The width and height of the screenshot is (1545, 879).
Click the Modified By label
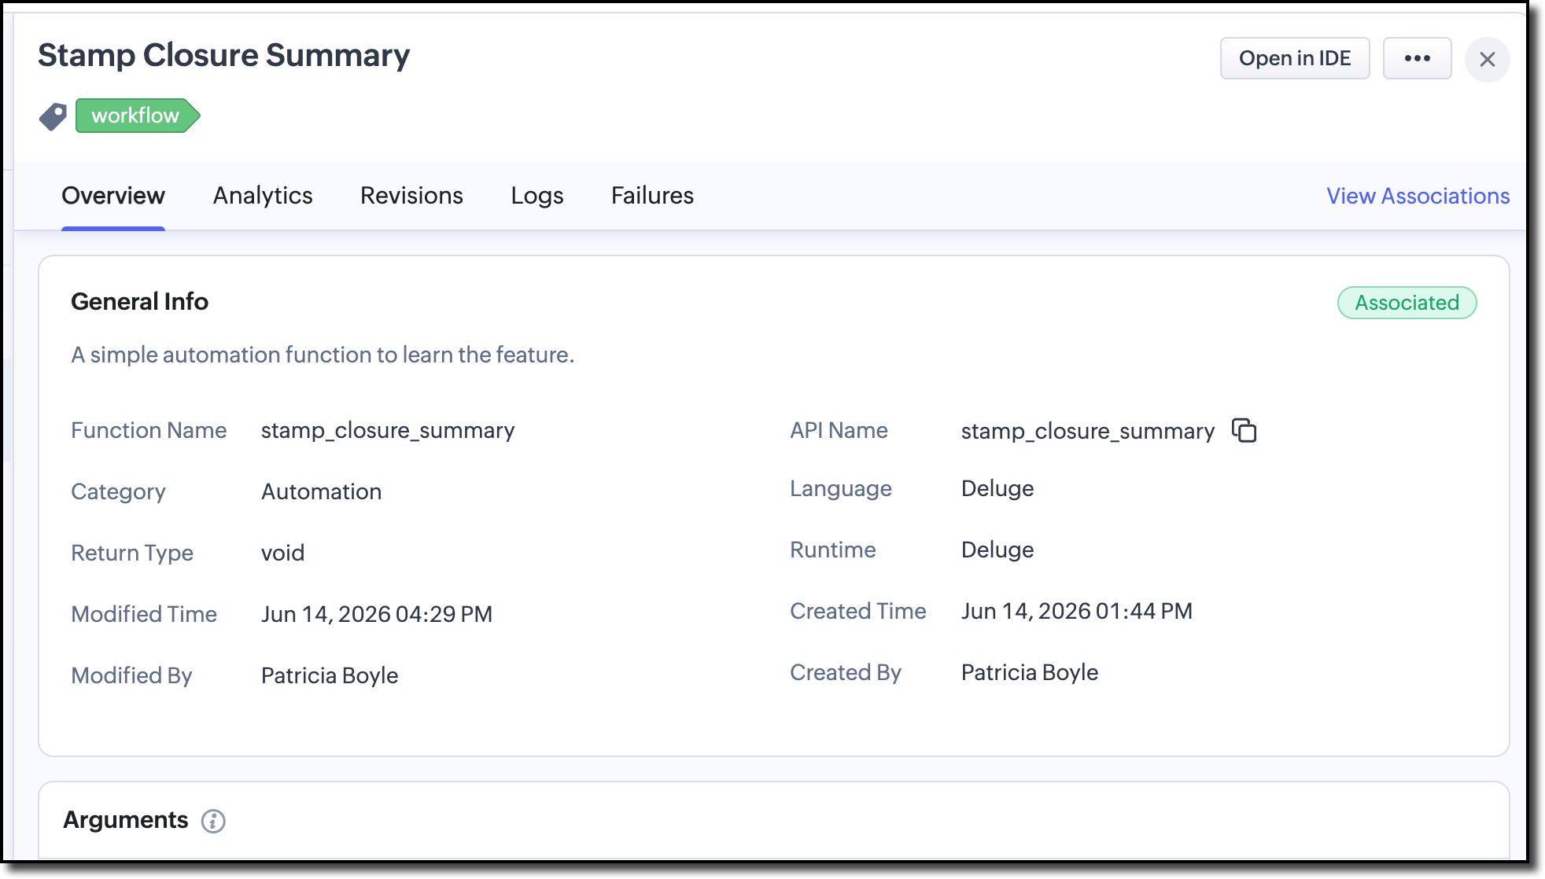click(131, 676)
